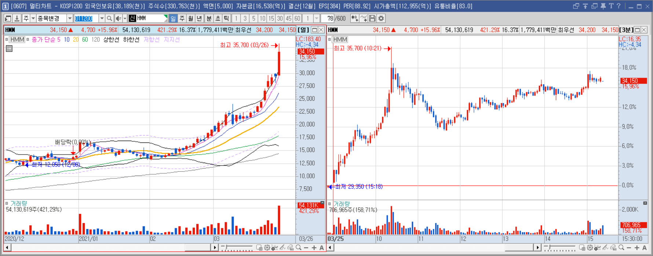The image size is (653, 256).
Task: Open chart settings gear in top toolbar
Action: (381, 18)
